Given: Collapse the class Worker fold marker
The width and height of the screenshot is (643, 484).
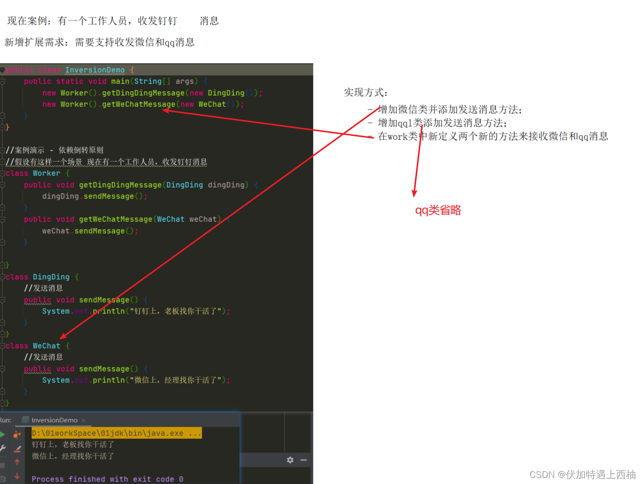Looking at the screenshot, I should click(x=3, y=173).
